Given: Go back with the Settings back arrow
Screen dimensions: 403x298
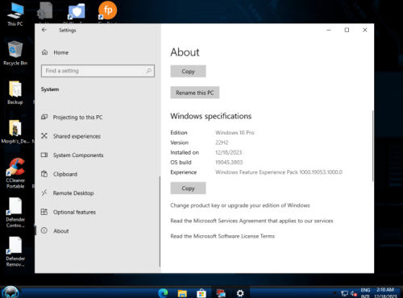Looking at the screenshot, I should coord(44,30).
